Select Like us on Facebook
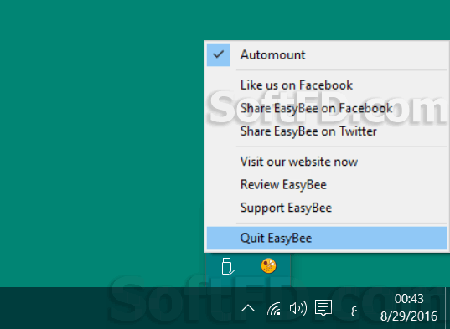Screen dimensions: 450x329 click(327, 85)
